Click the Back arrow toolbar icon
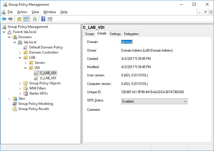The width and height of the screenshot is (214, 151). pos(4,19)
